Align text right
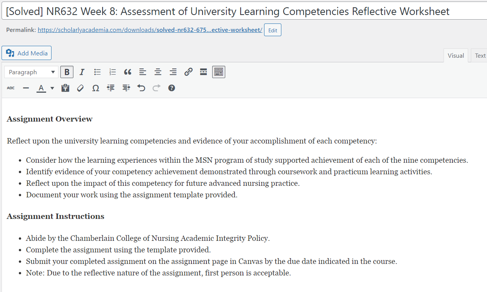 [x=173, y=72]
